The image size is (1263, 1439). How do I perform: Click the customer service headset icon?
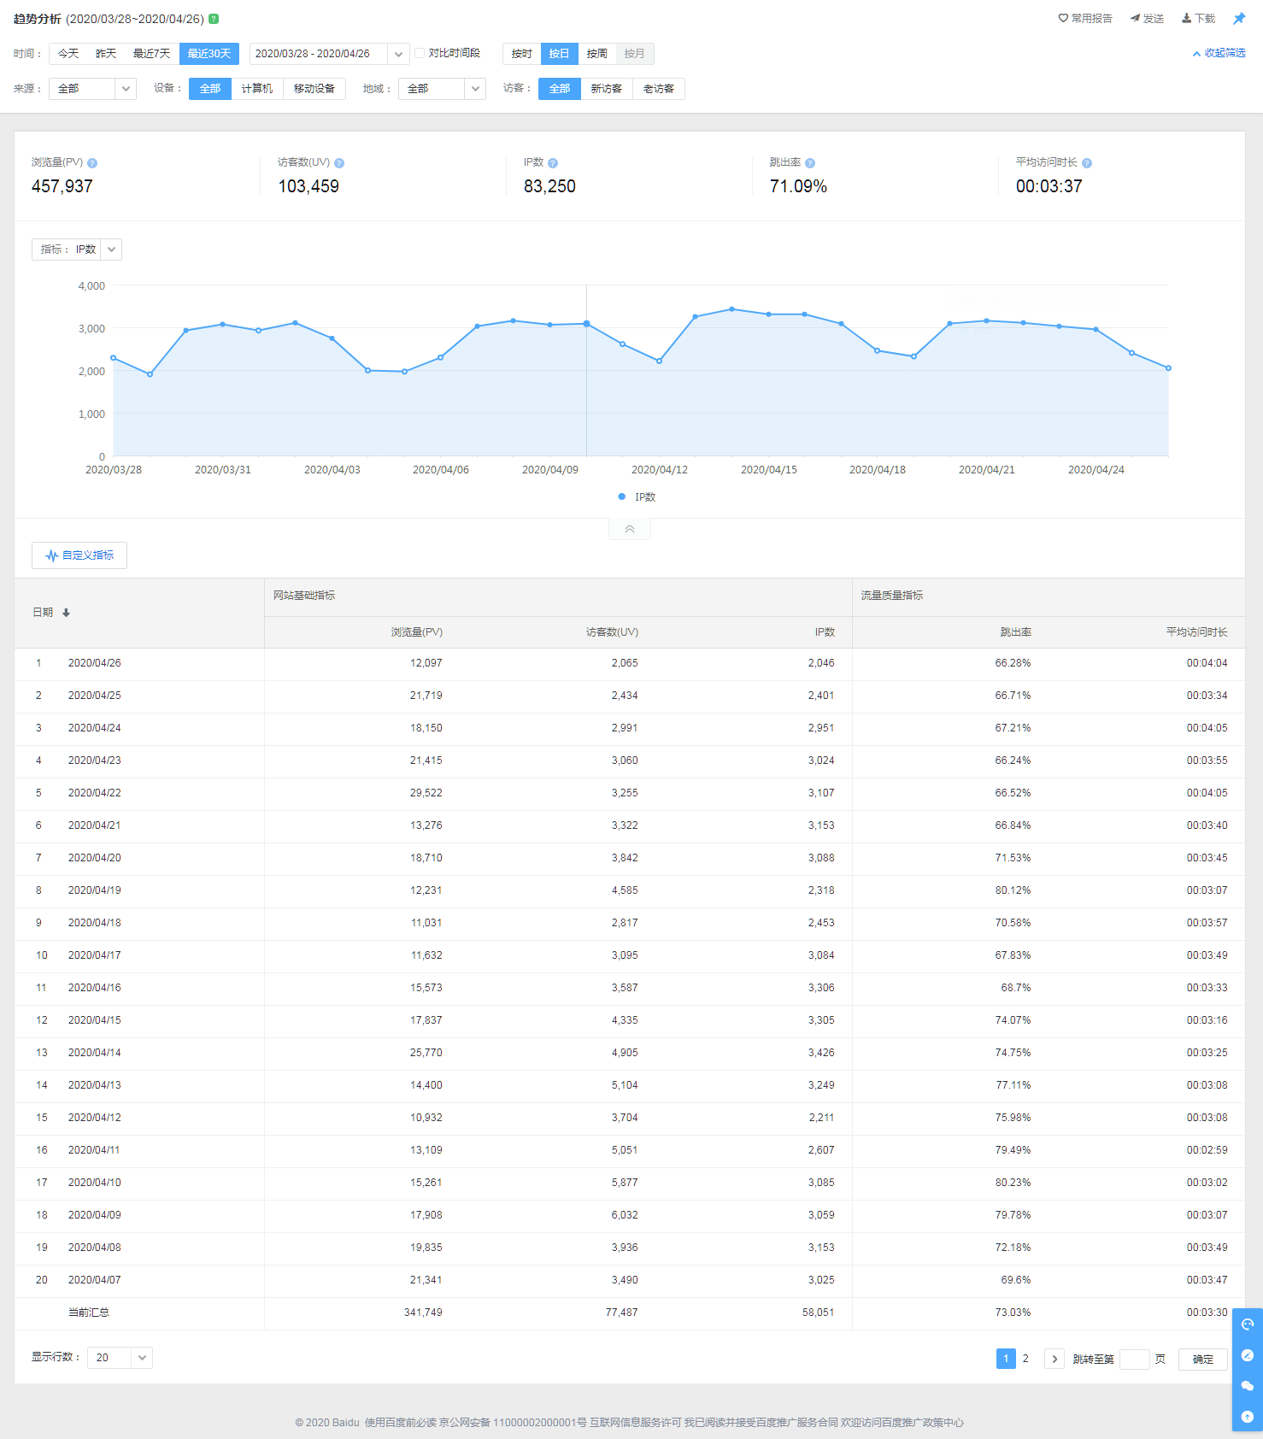1248,1324
